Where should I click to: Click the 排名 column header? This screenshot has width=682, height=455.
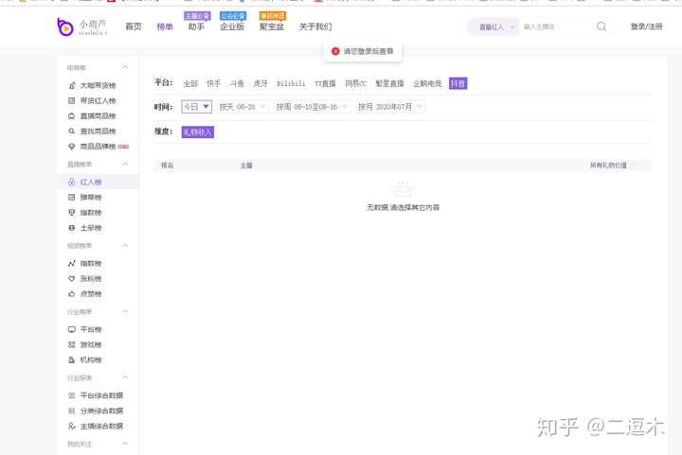tap(167, 166)
